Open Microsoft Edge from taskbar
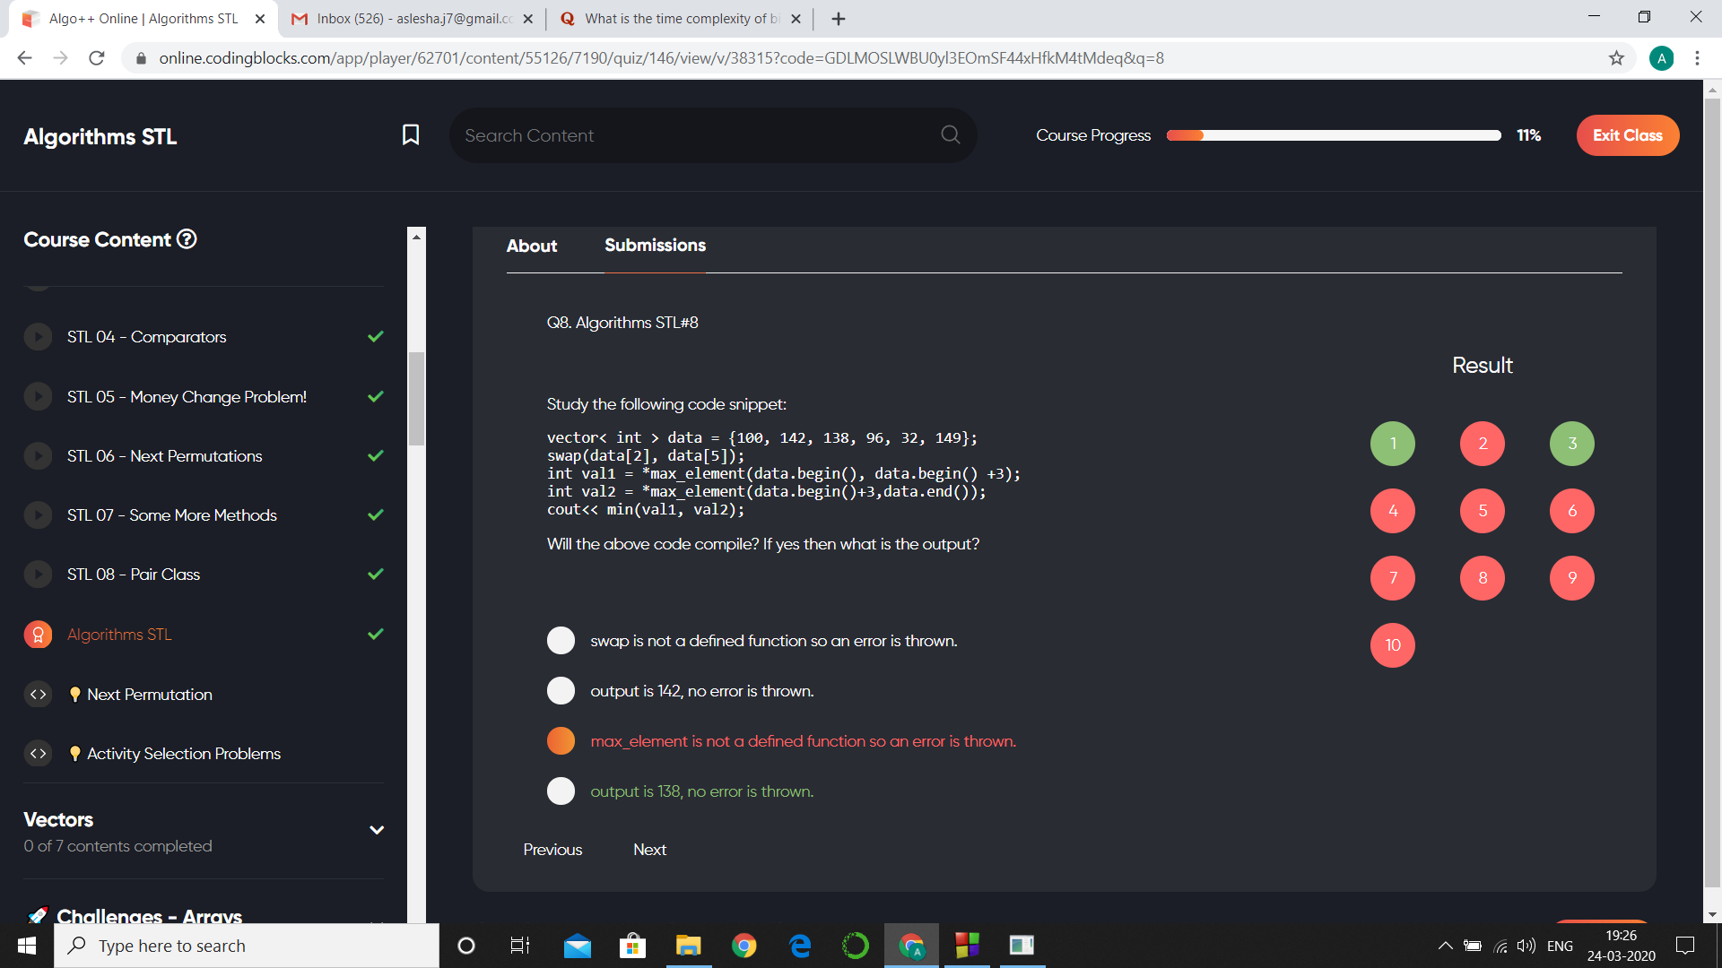Image resolution: width=1722 pixels, height=968 pixels. [800, 946]
